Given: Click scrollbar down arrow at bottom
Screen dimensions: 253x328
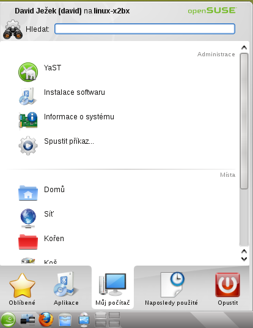Looking at the screenshot, I should coord(244,259).
